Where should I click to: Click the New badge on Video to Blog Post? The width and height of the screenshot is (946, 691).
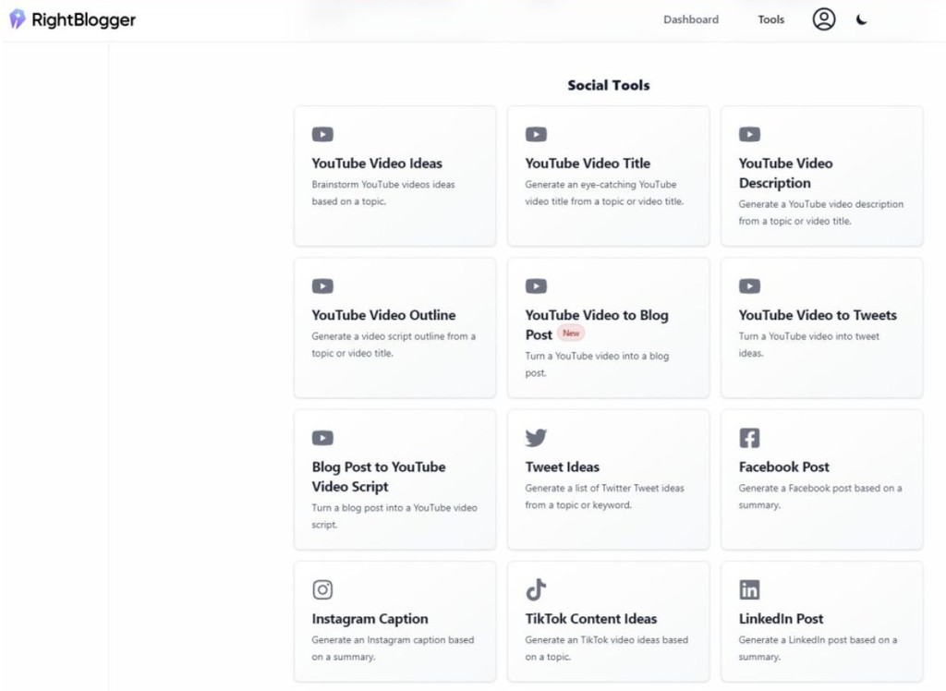point(571,333)
